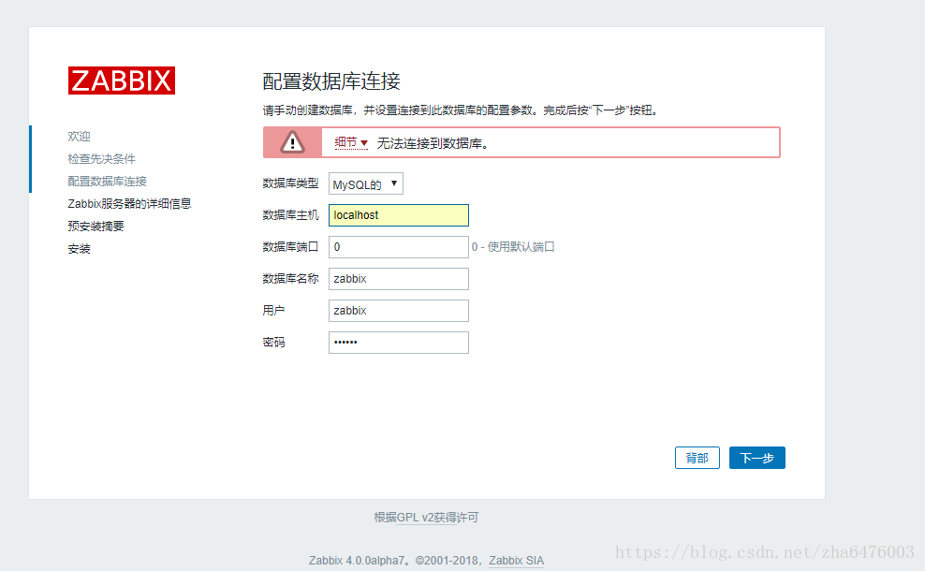Focus the database host localhost field
This screenshot has width=925, height=571.
click(x=399, y=215)
